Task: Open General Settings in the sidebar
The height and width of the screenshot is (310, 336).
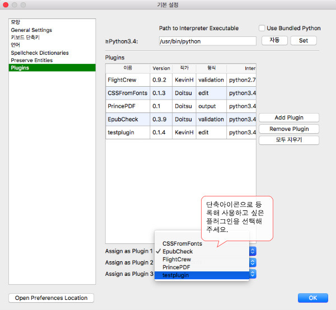Action: coord(52,30)
